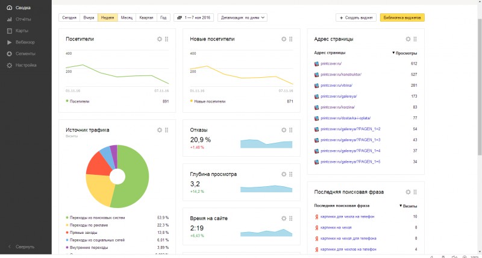Open the galereya/?PAGEN_1=4 link
The width and height of the screenshot is (482, 258).
(x=350, y=151)
